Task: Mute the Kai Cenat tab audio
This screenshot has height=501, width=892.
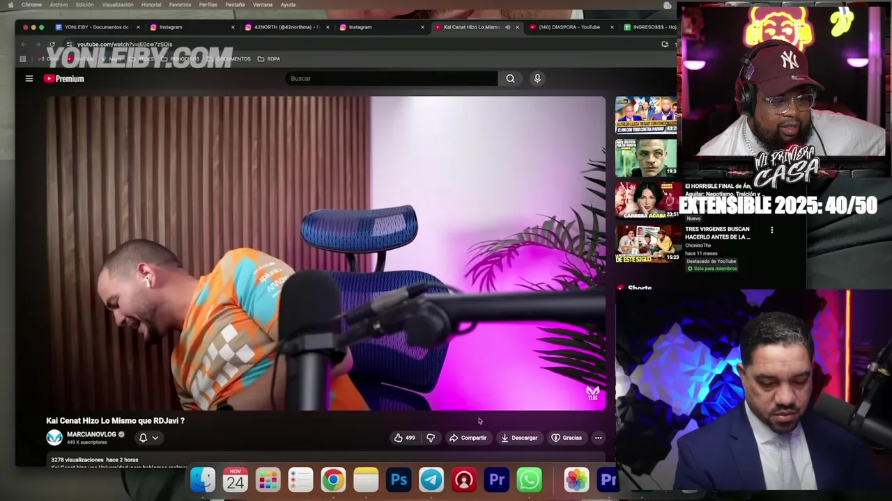Action: pyautogui.click(x=507, y=27)
